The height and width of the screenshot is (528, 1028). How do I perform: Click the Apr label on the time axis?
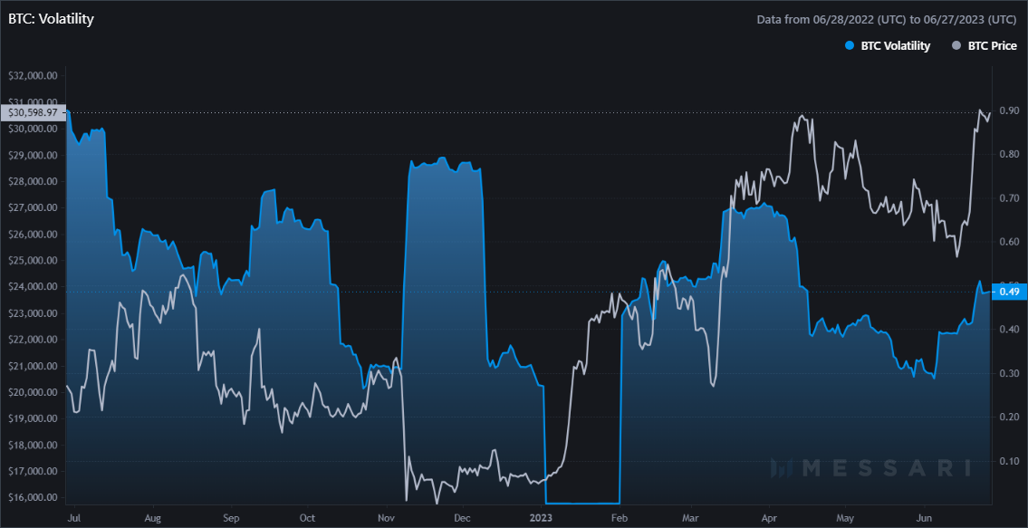(x=769, y=518)
